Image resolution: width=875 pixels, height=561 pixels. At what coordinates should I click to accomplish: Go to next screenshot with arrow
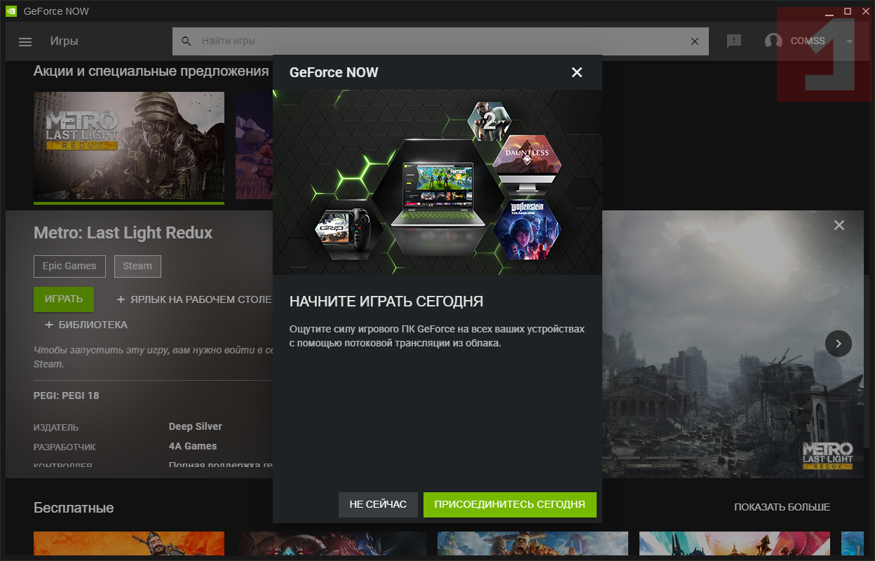point(839,344)
